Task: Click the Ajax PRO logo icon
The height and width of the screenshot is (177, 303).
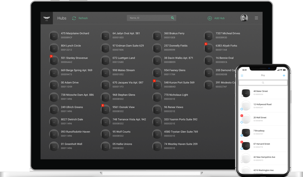Action: (47, 18)
